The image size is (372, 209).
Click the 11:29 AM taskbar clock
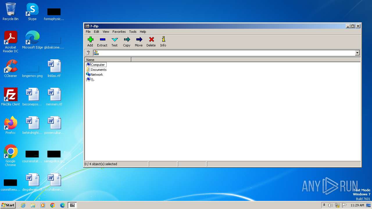(x=357, y=205)
